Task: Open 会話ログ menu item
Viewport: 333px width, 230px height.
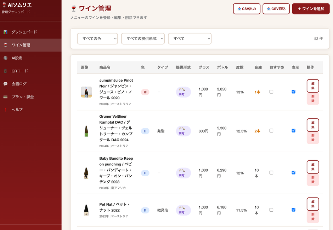Action: 31,84
